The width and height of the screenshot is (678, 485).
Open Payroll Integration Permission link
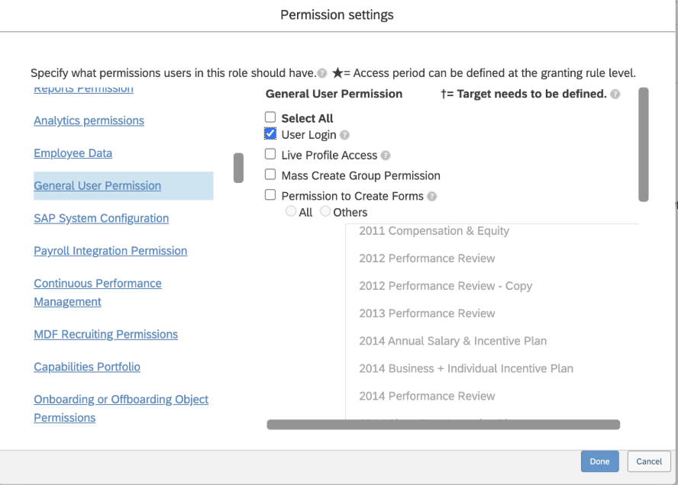pyautogui.click(x=110, y=251)
